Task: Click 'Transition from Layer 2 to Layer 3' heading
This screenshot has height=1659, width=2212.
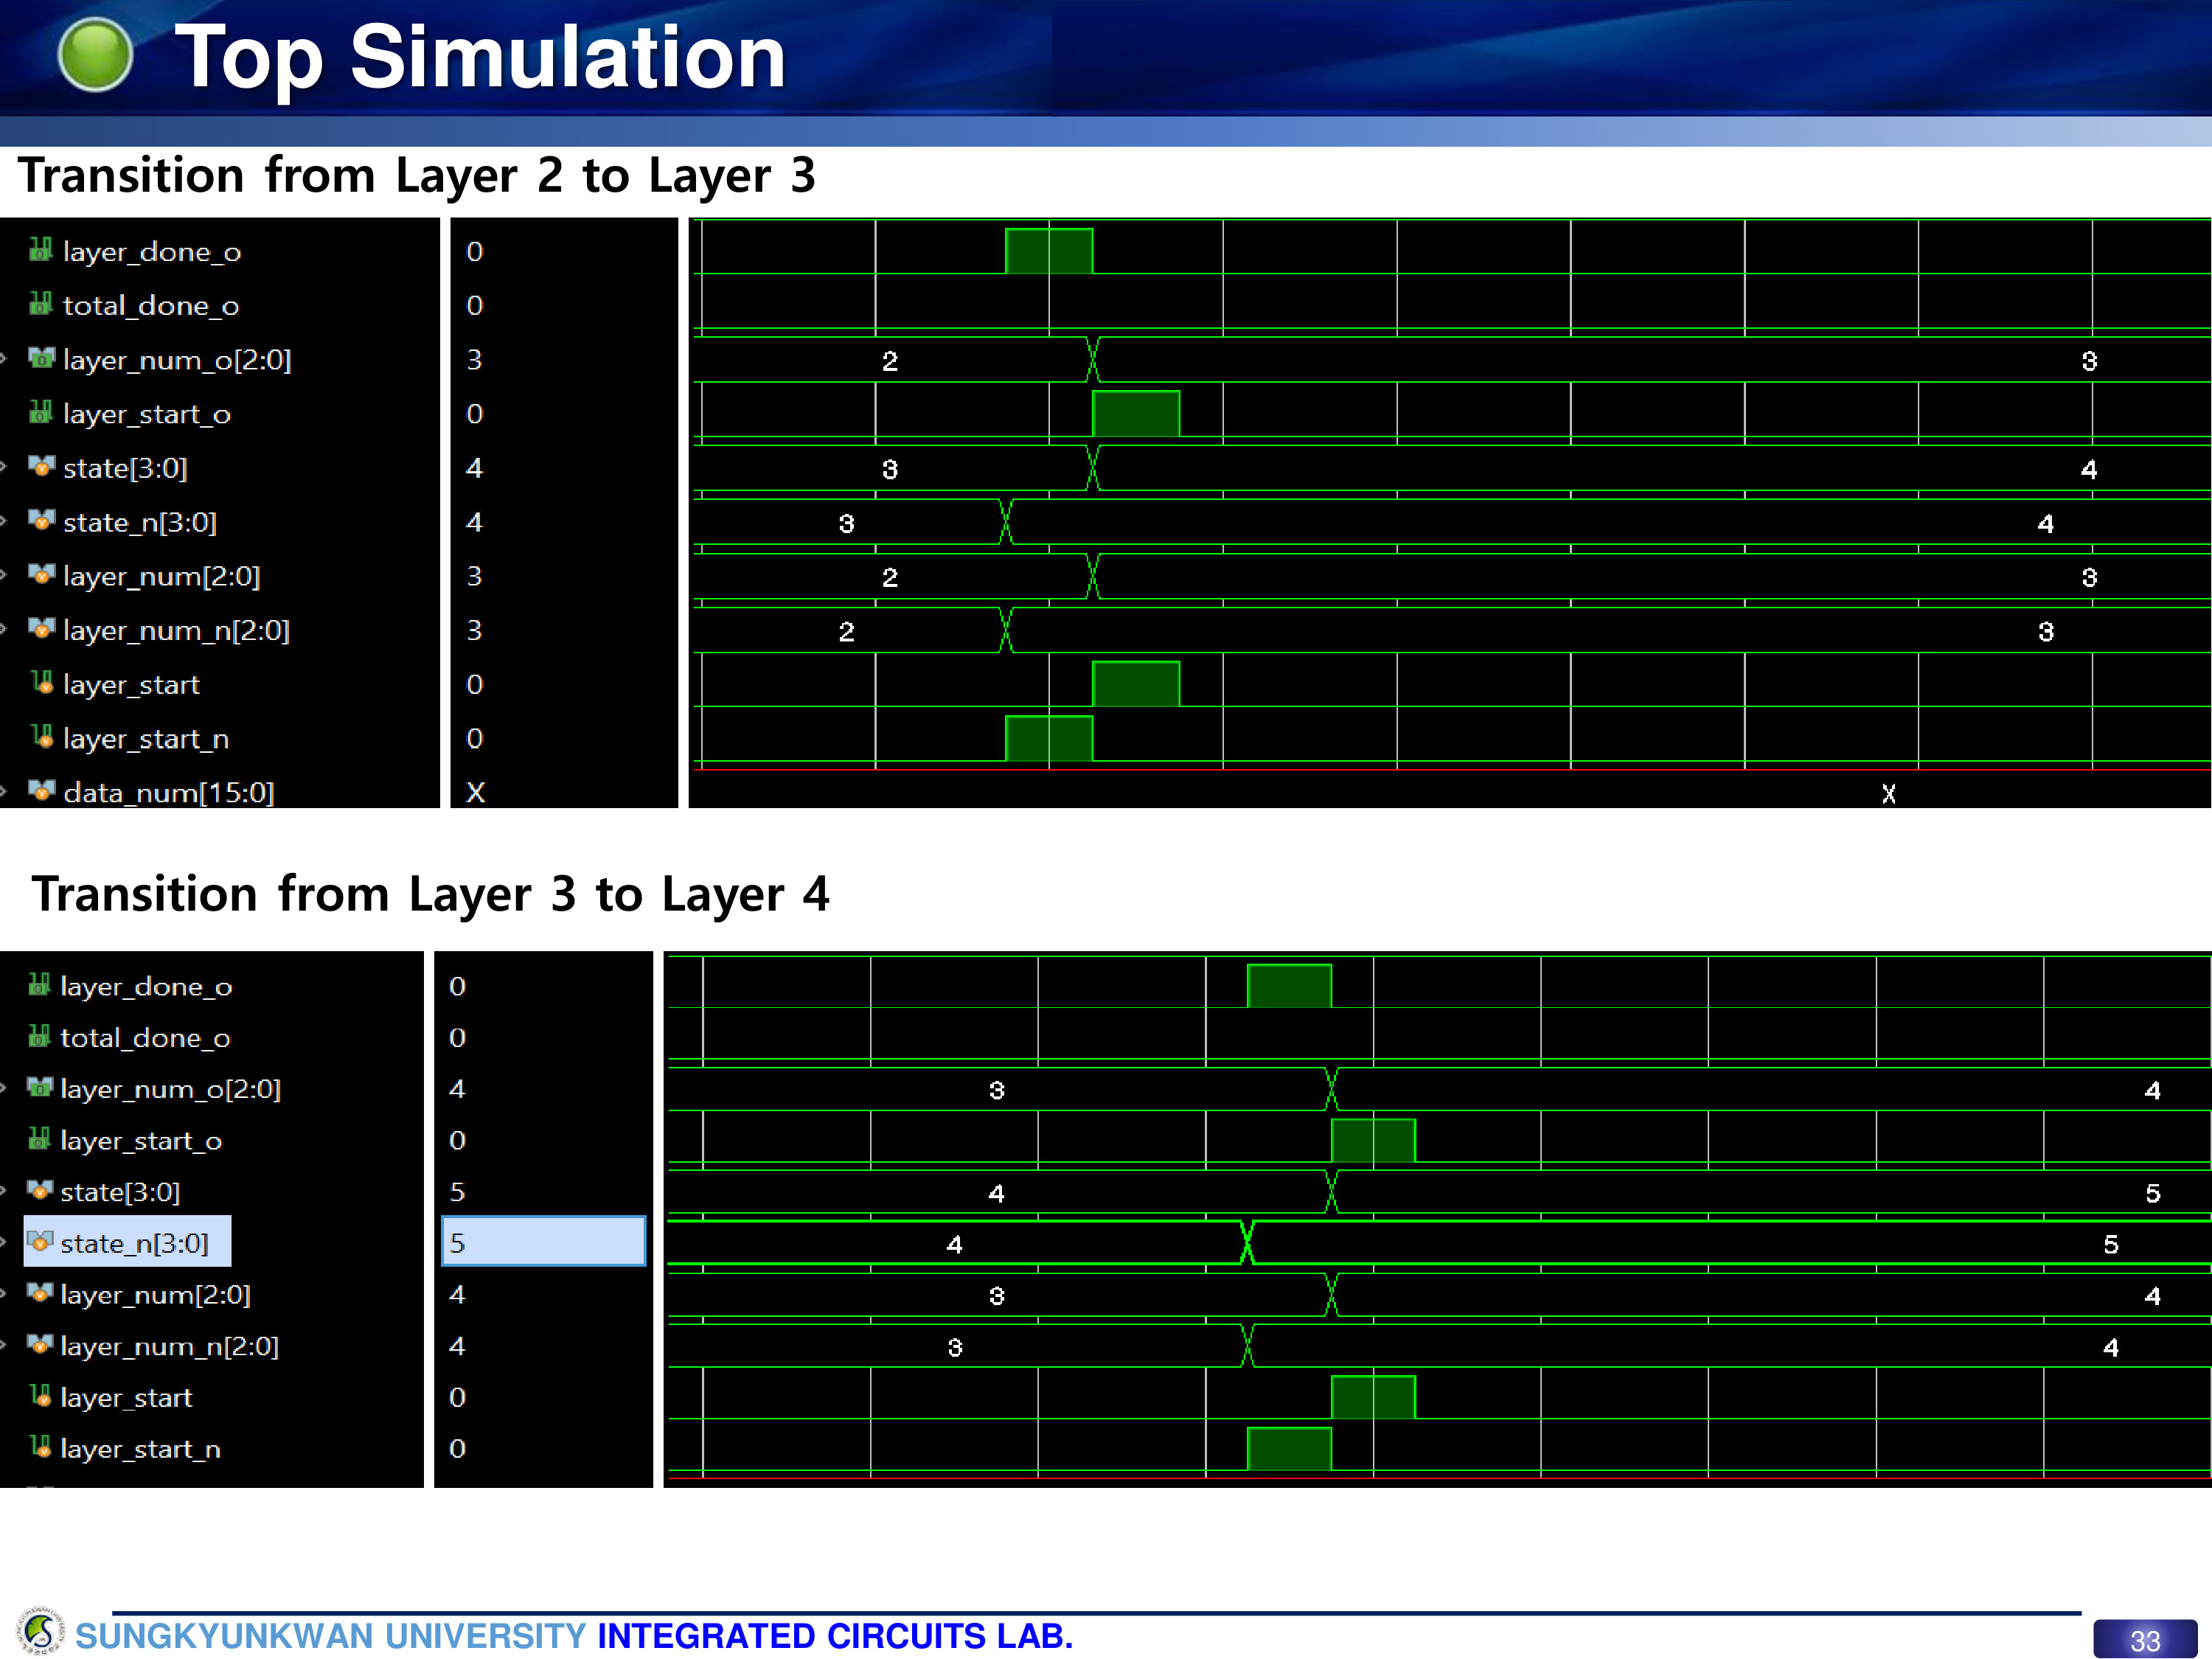Action: [417, 176]
